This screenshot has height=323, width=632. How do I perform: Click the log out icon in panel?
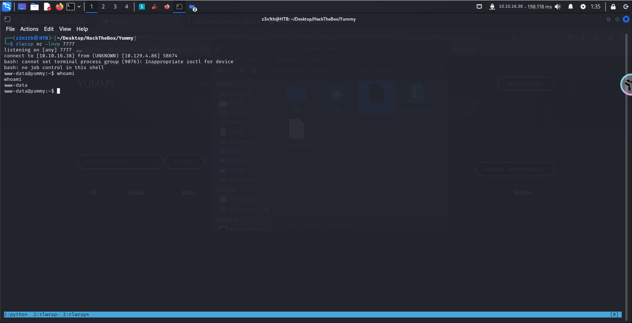pos(626,7)
